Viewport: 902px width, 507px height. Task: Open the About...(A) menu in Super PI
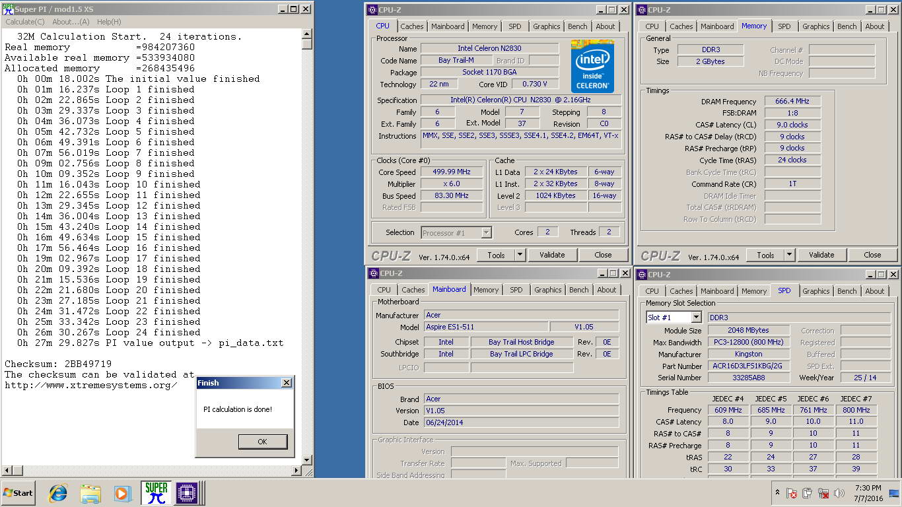click(71, 22)
